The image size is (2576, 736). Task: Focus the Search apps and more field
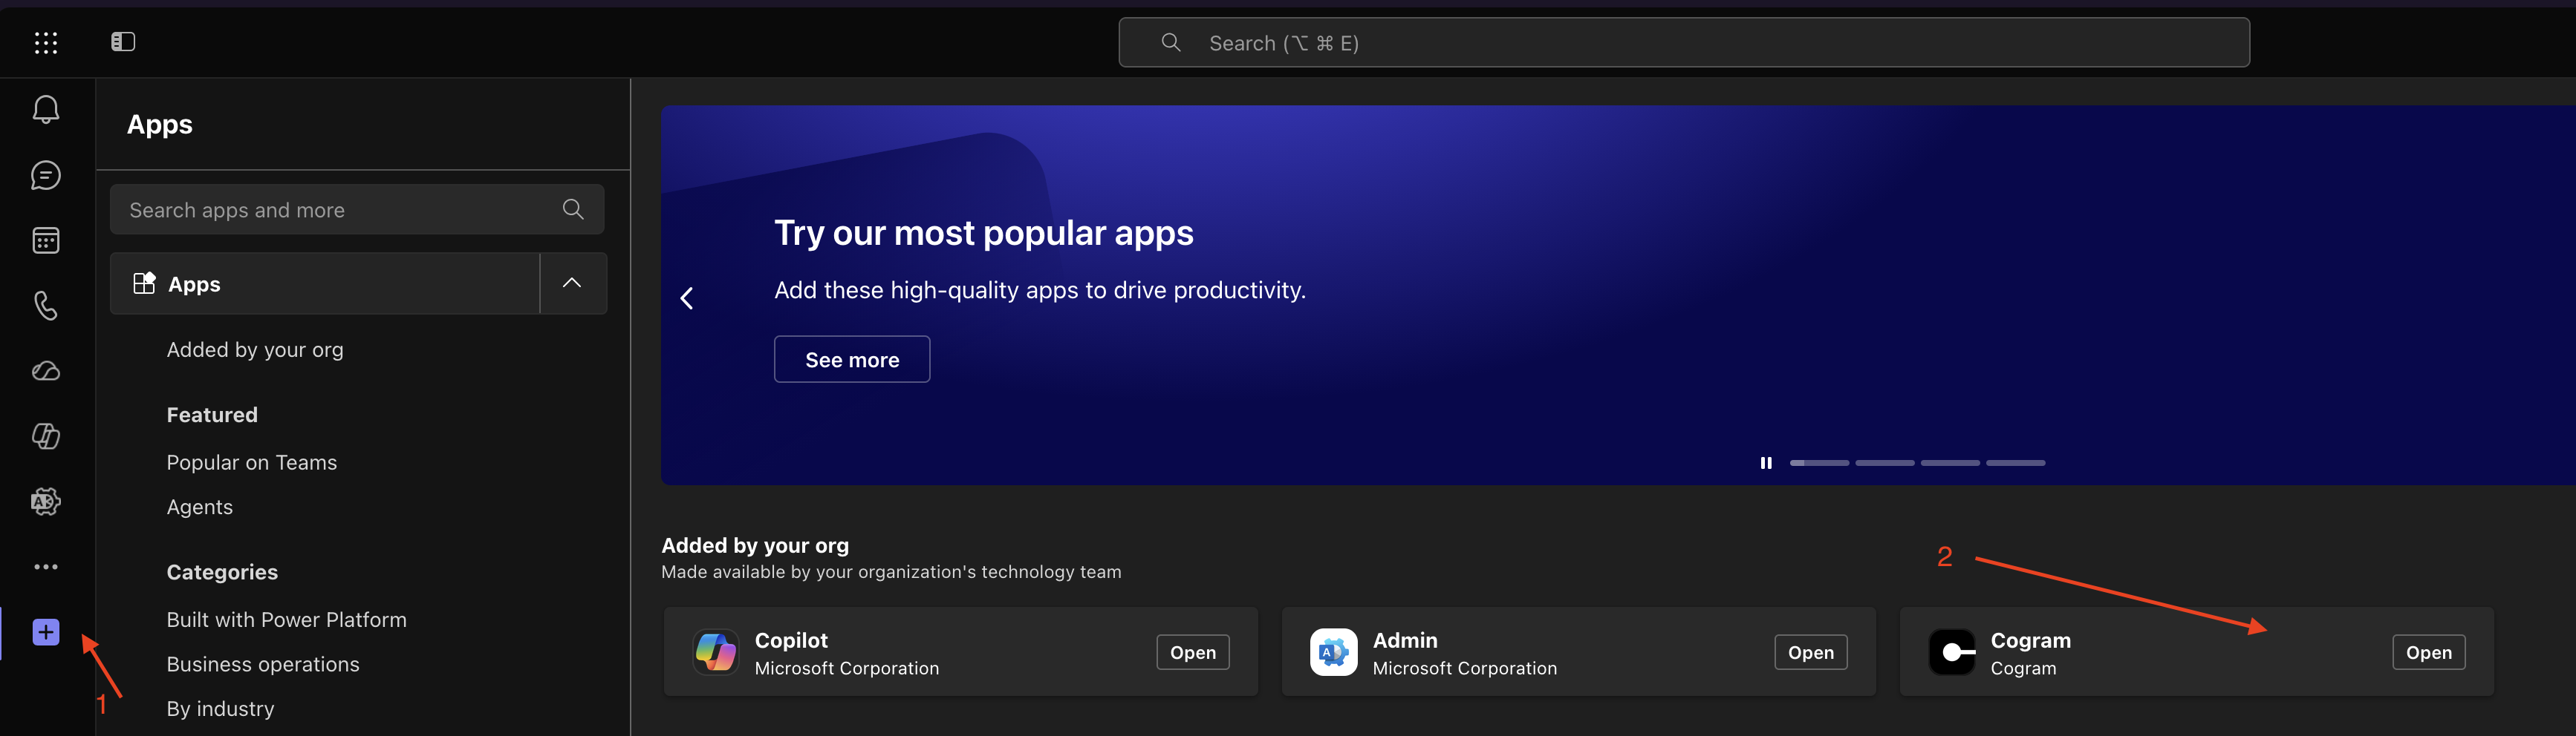coord(357,208)
